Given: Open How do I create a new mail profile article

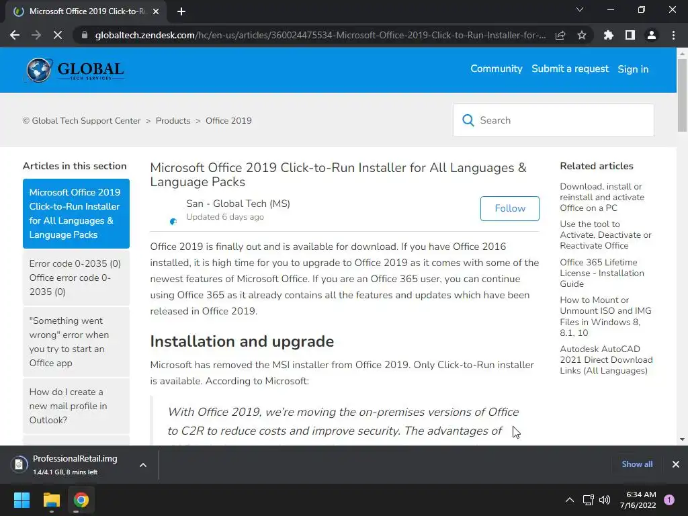Looking at the screenshot, I should click(x=77, y=406).
